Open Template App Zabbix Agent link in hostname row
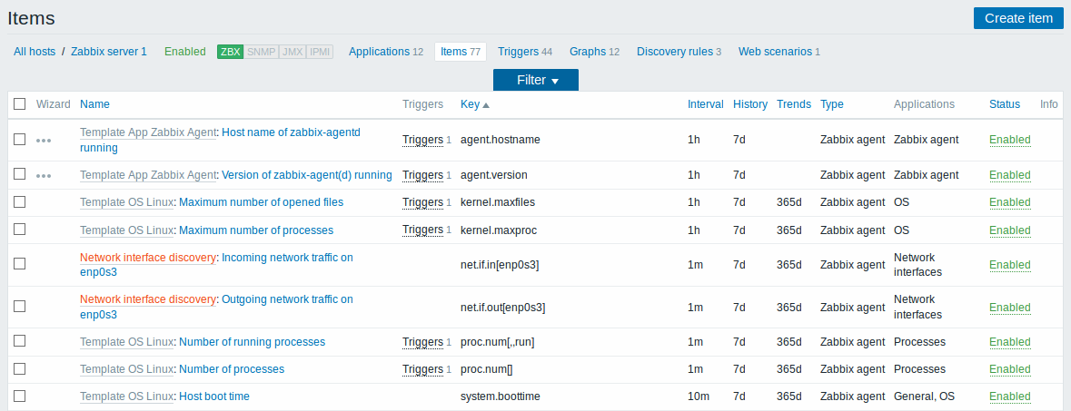The width and height of the screenshot is (1071, 411). 148,132
